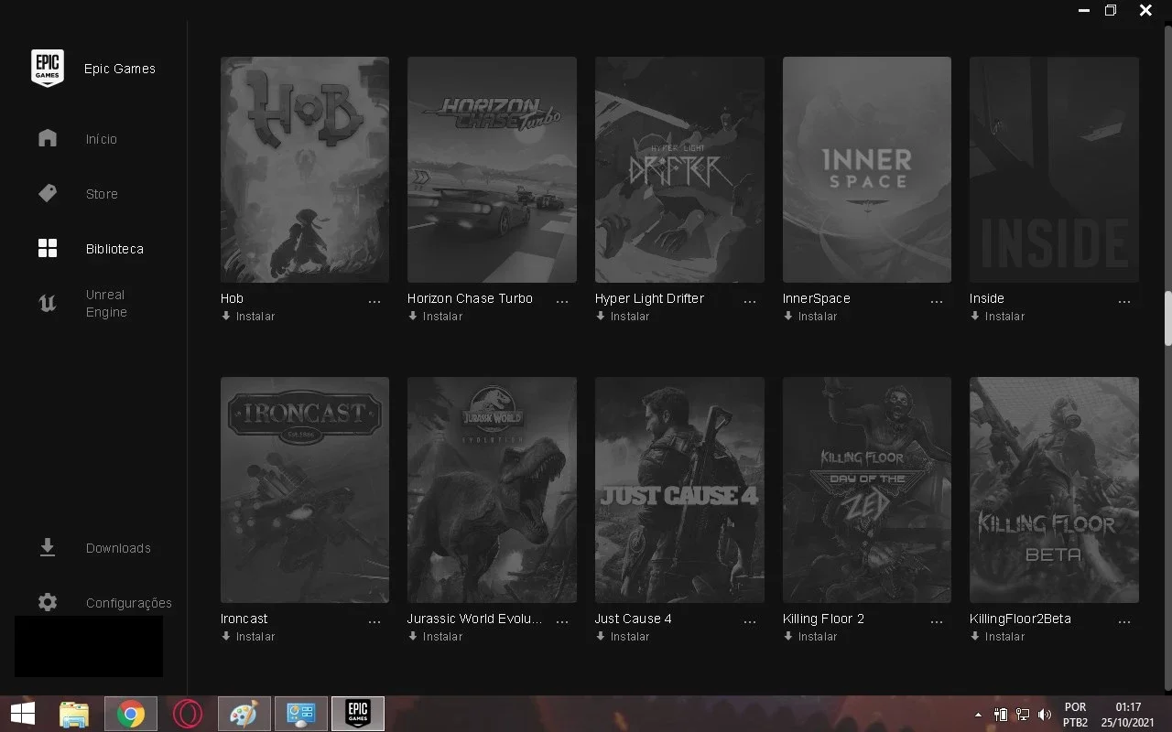1172x732 pixels.
Task: Open the Windows Start menu
Action: coord(23,714)
